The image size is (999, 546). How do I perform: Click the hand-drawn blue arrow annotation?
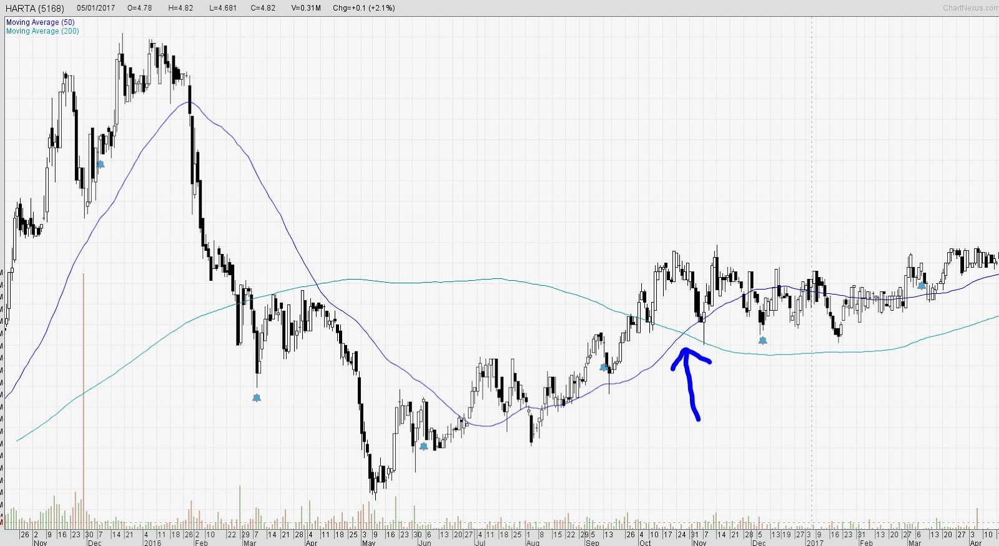pyautogui.click(x=691, y=384)
